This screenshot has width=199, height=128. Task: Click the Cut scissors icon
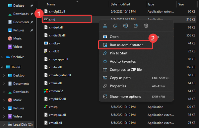coord(105,26)
